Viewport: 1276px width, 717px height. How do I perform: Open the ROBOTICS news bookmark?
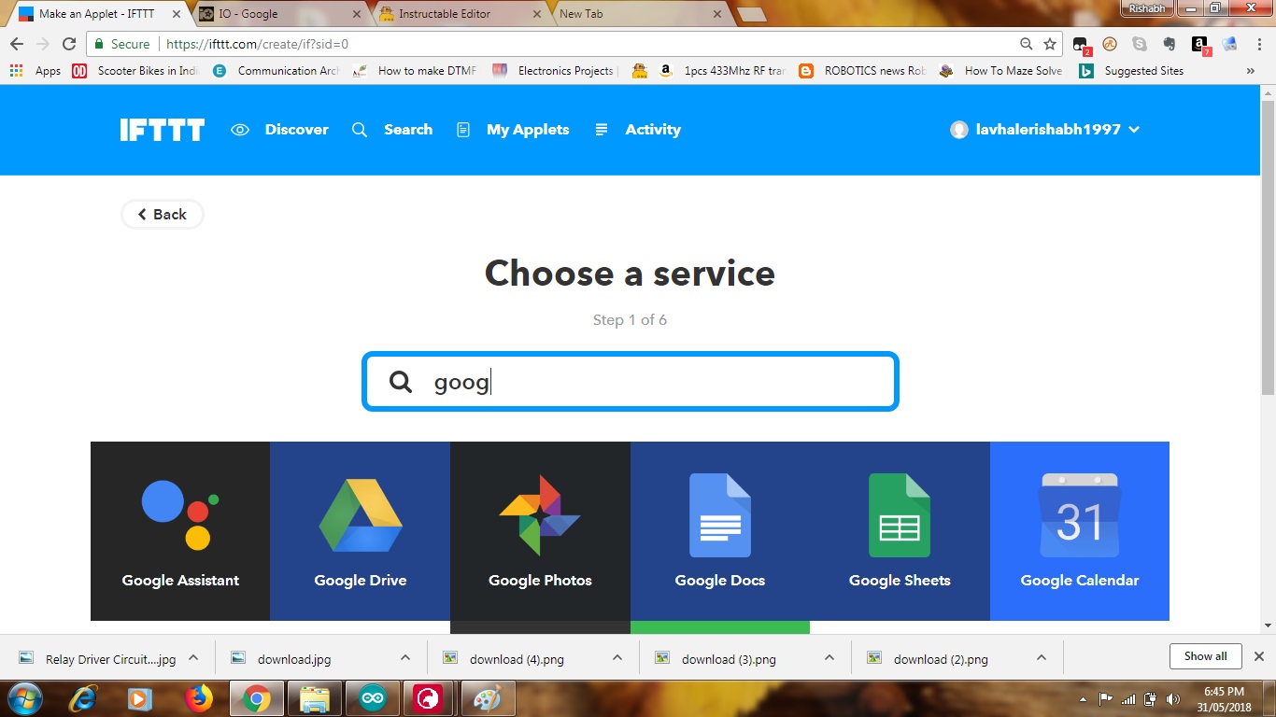862,71
